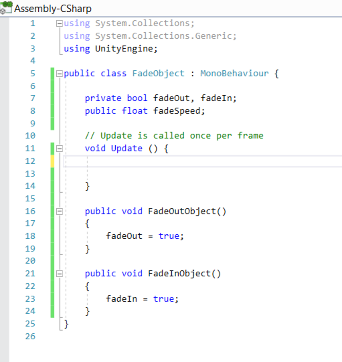The height and width of the screenshot is (362, 342).
Task: Click line number 10 in the margin
Action: click(30, 135)
